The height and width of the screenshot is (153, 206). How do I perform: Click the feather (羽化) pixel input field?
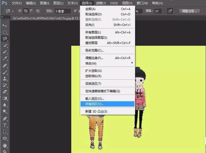click(x=63, y=11)
